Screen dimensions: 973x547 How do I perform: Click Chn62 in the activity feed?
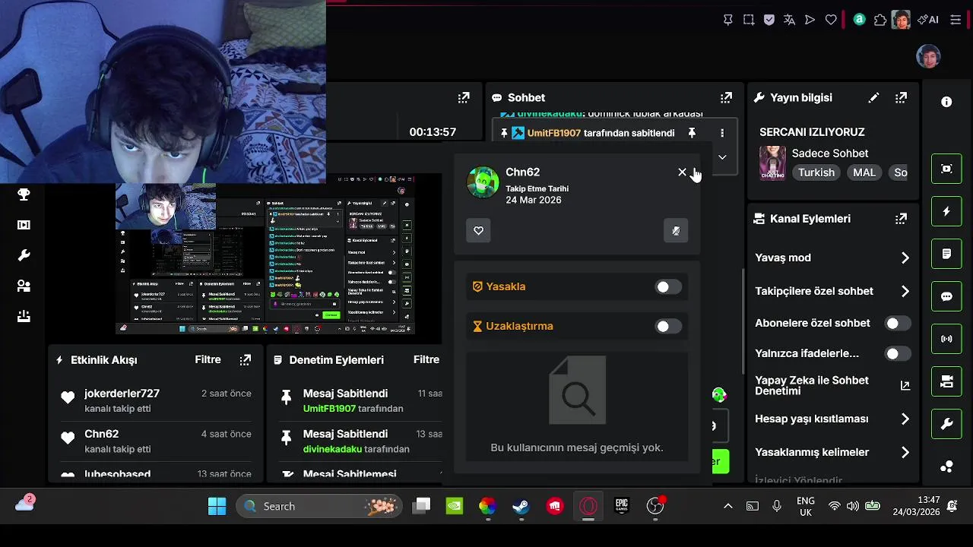point(101,434)
